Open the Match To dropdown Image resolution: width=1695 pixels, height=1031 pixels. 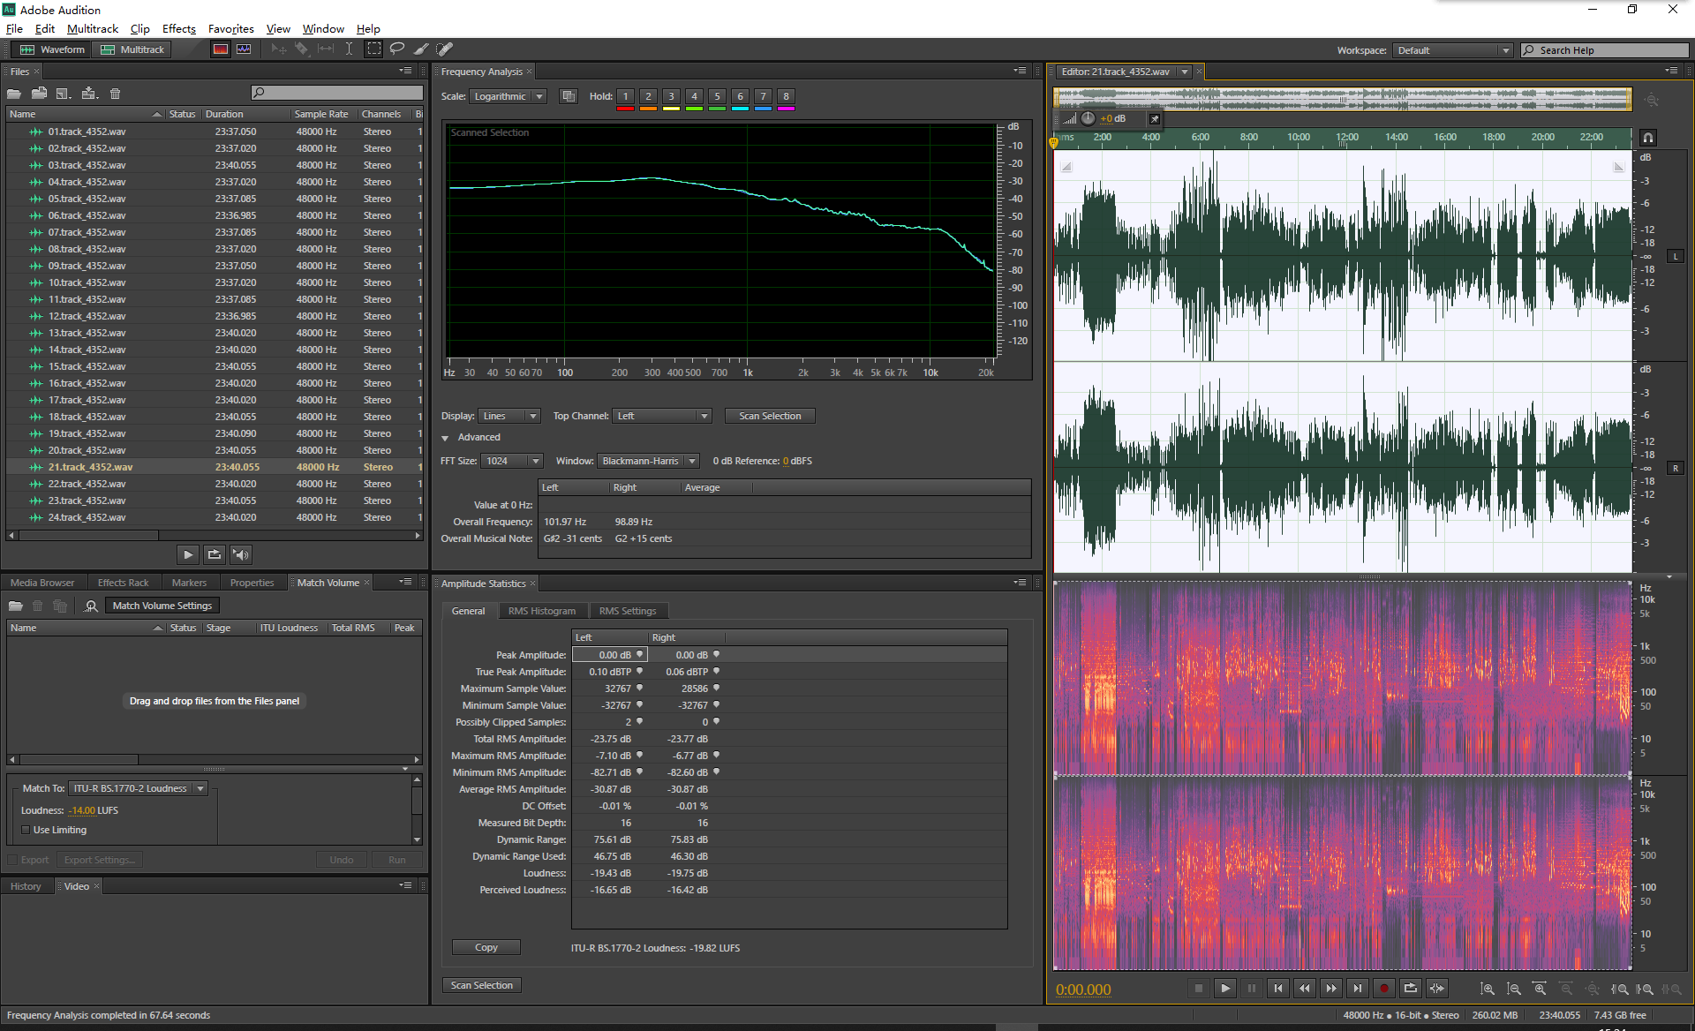tap(139, 788)
